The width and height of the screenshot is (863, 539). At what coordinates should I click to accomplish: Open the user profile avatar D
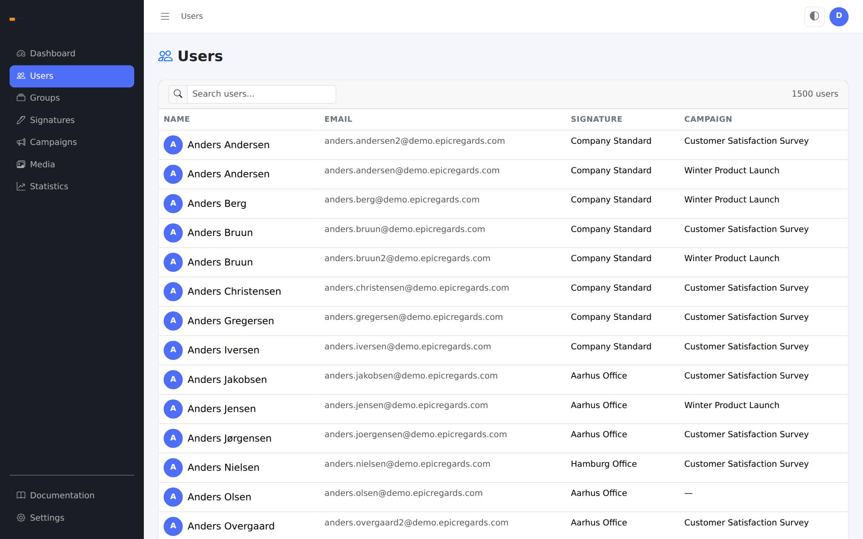[839, 16]
